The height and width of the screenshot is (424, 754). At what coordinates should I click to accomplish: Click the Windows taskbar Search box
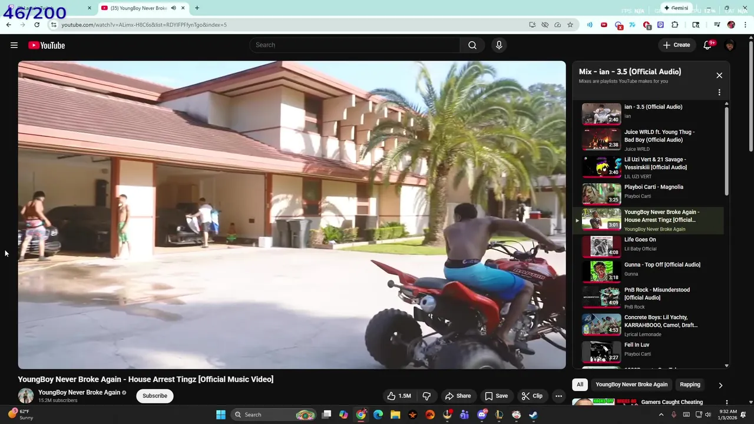tap(273, 415)
